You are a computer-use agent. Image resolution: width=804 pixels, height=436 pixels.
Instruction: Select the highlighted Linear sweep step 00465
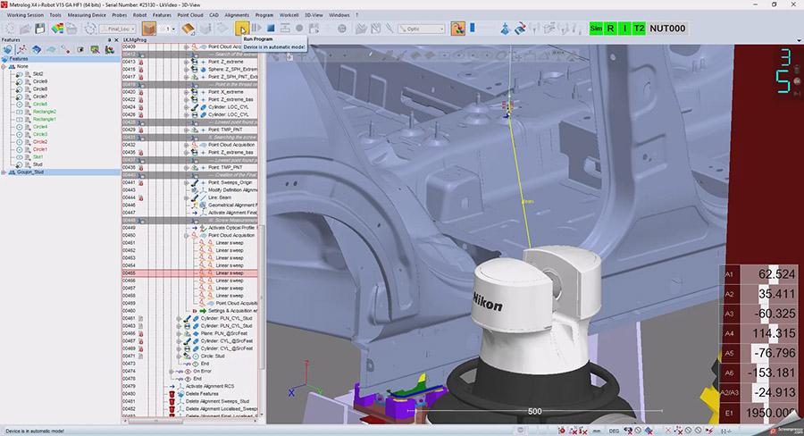(x=230, y=273)
